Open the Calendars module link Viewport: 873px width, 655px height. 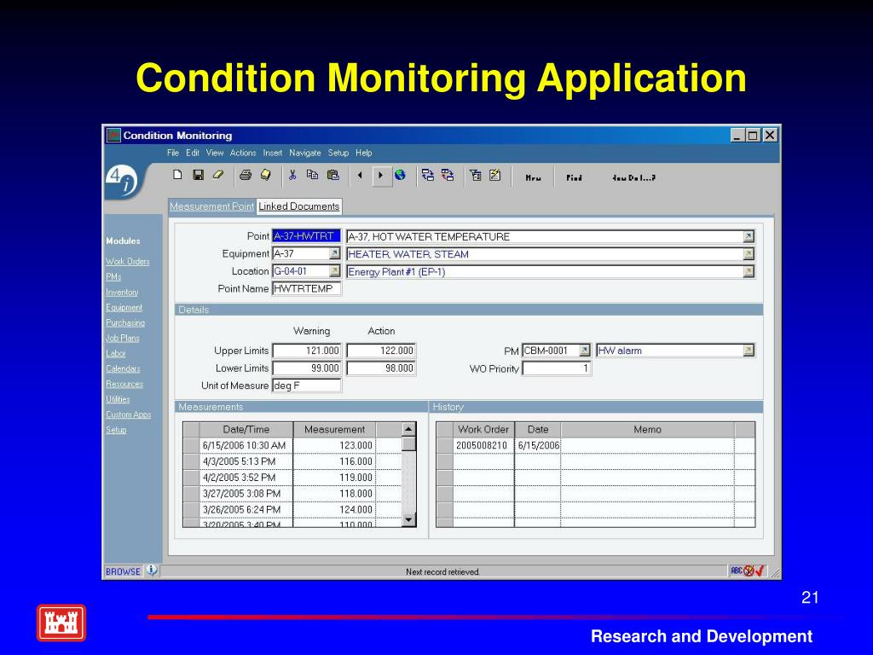[123, 368]
